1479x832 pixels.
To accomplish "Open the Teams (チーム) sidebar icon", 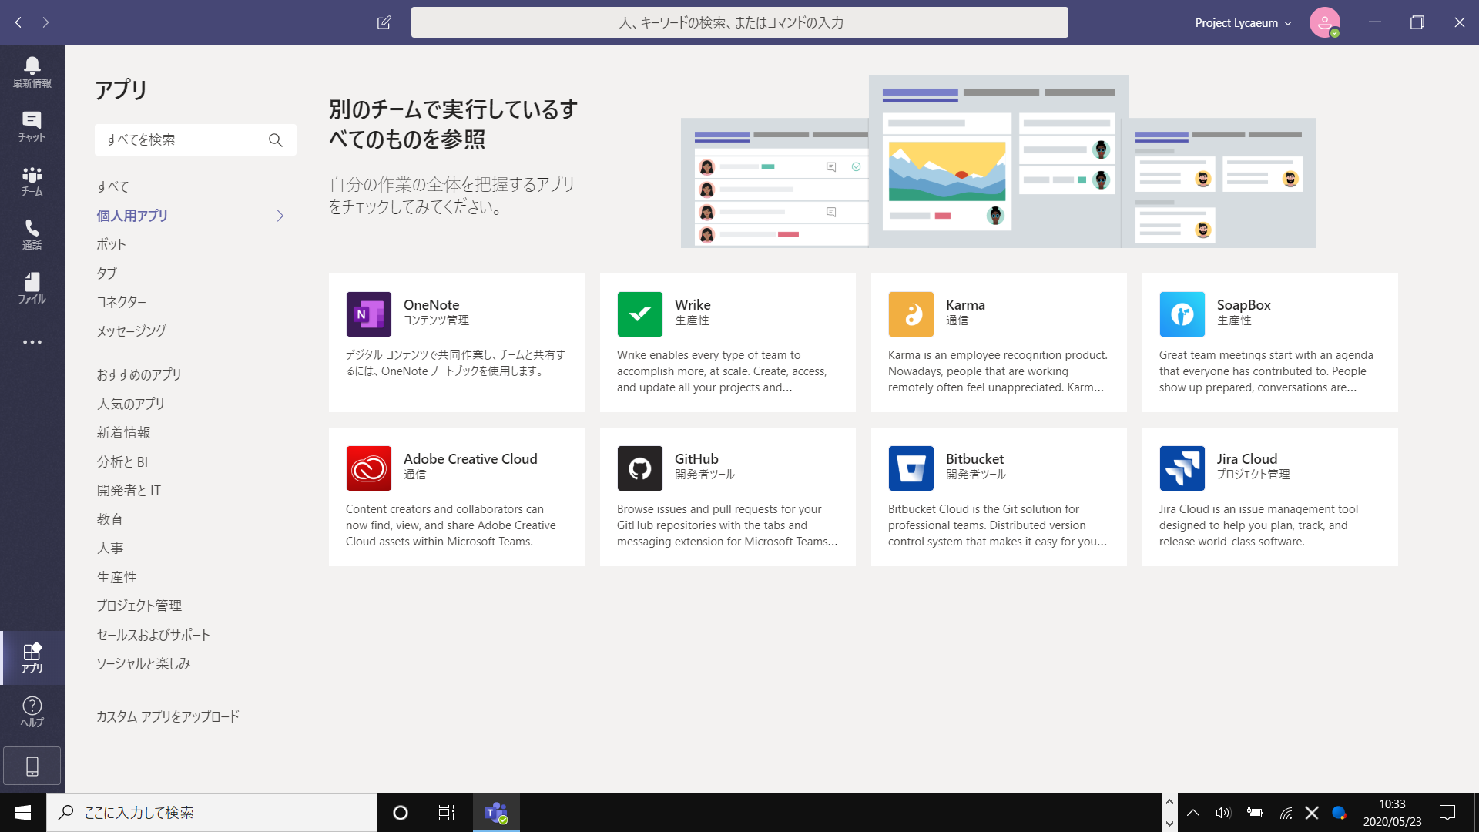I will (x=32, y=180).
